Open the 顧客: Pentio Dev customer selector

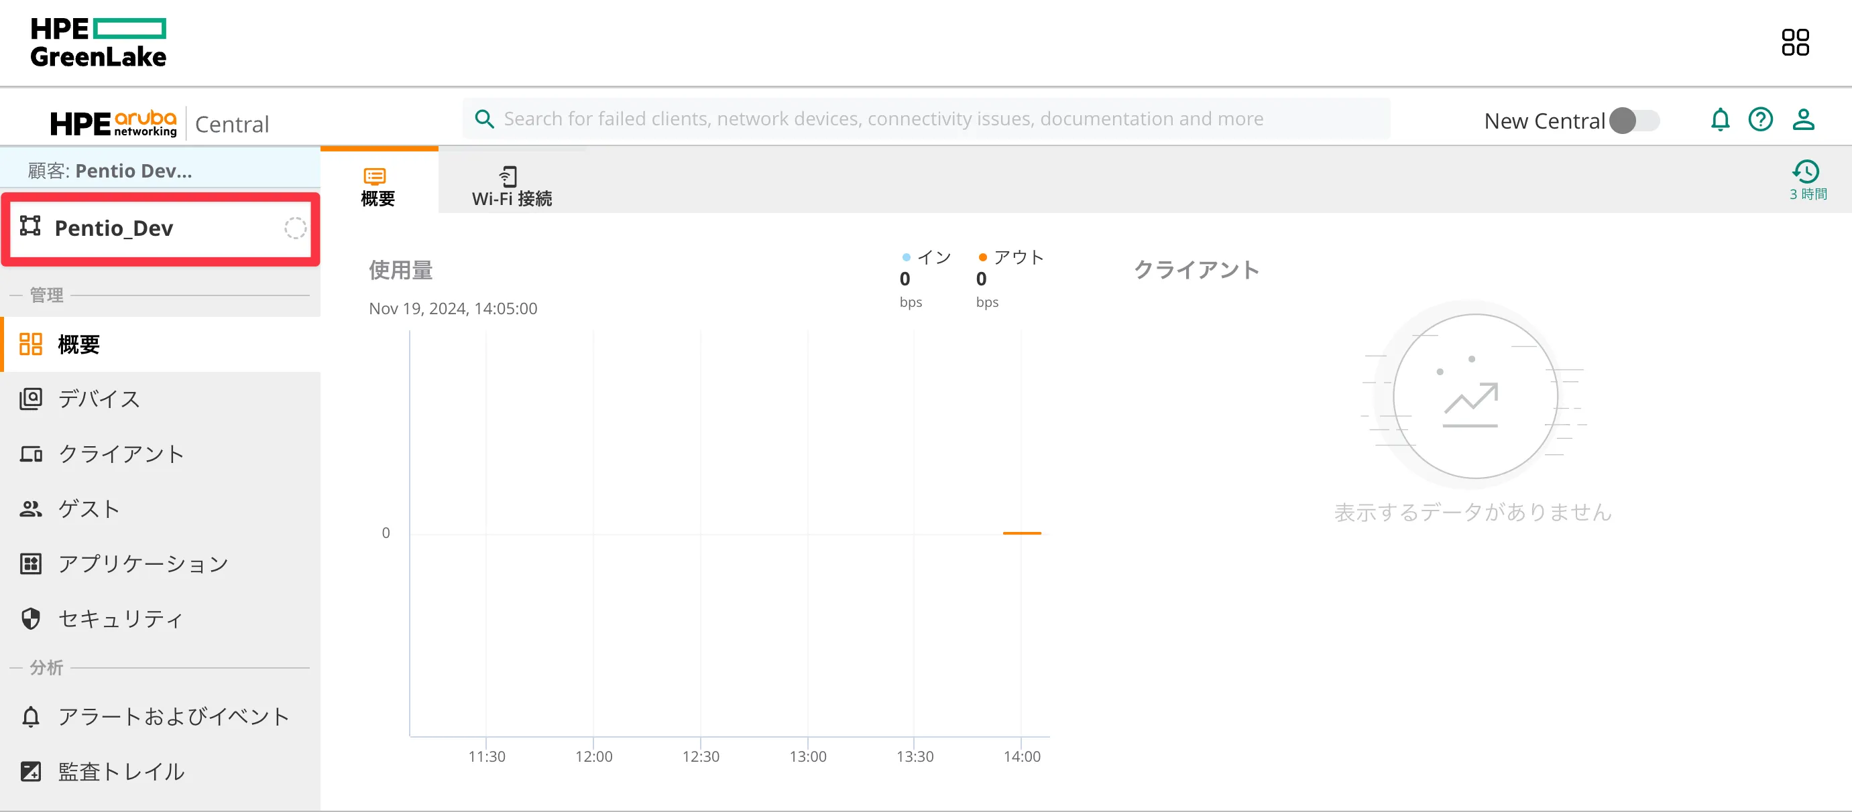pos(110,170)
